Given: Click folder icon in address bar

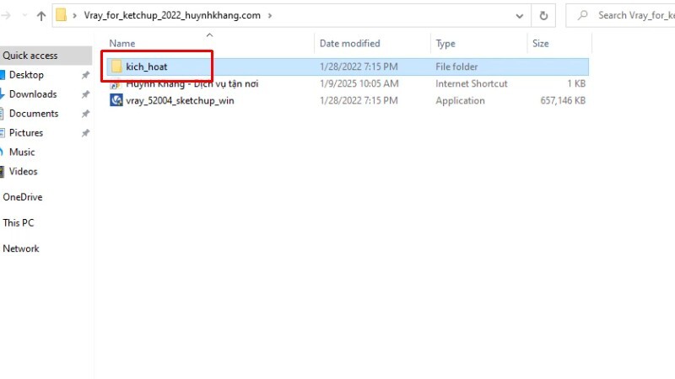Looking at the screenshot, I should point(61,15).
